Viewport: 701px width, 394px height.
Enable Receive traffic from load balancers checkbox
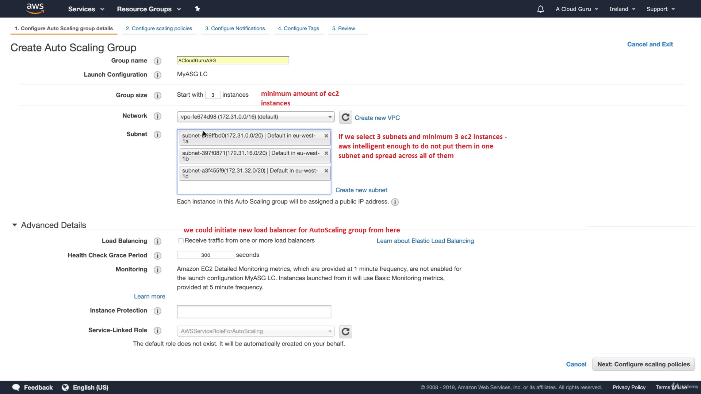pos(181,241)
